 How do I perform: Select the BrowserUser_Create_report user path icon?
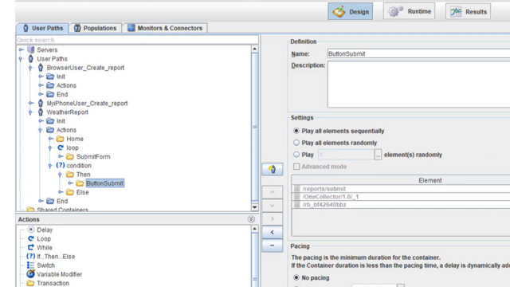click(41, 67)
